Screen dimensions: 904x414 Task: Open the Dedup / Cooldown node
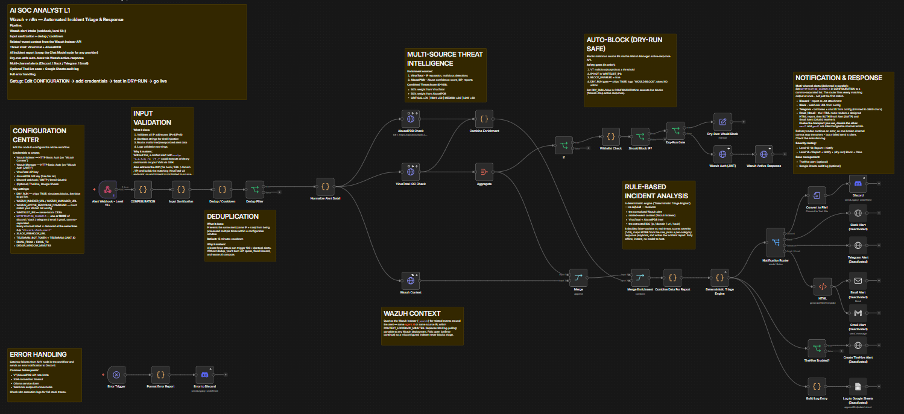[x=223, y=189]
